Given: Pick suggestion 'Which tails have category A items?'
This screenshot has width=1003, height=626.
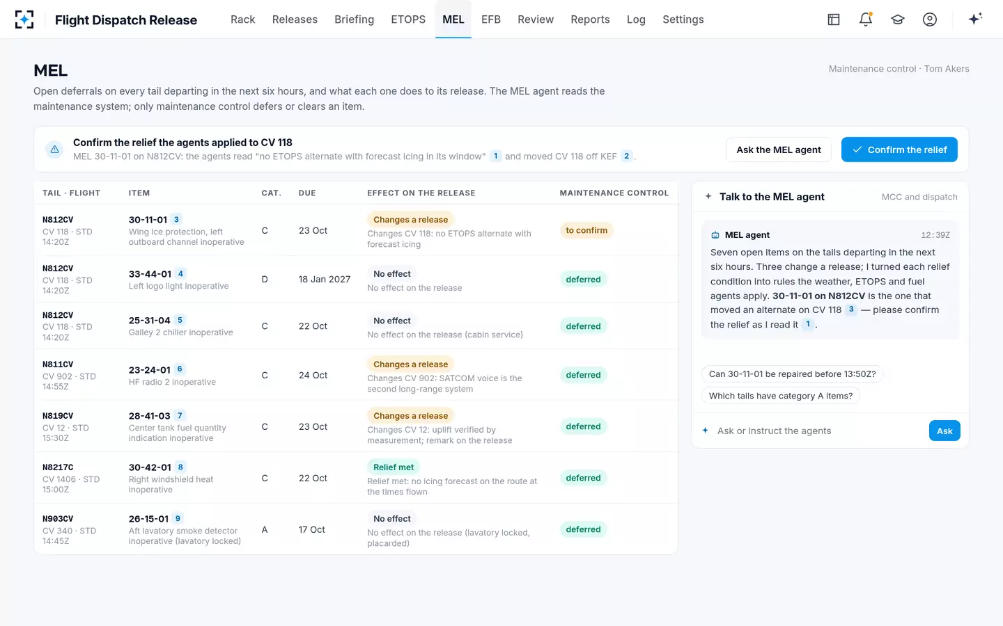Looking at the screenshot, I should point(781,396).
